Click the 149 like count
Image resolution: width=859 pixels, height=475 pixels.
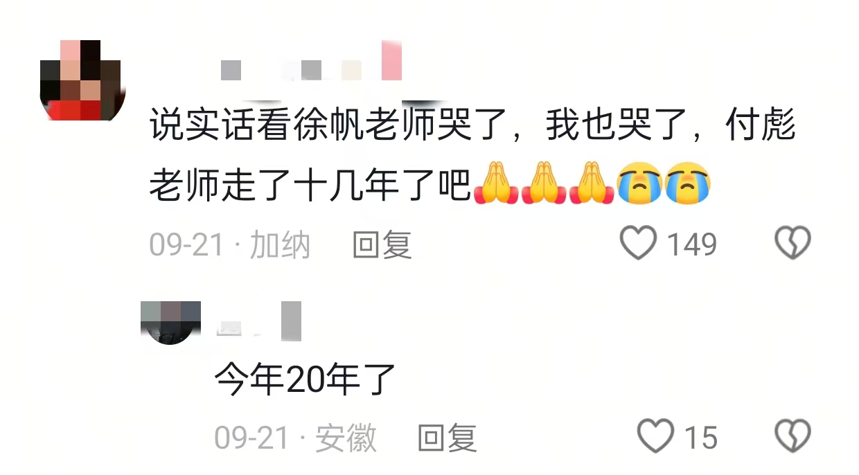pos(691,244)
